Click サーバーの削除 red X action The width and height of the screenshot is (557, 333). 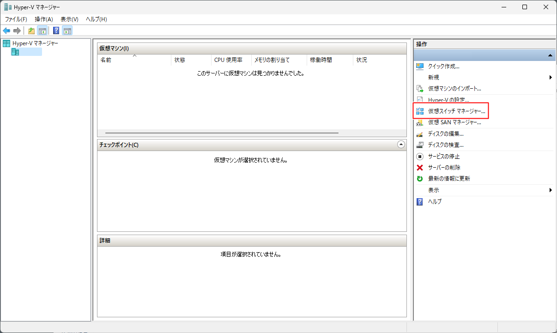click(420, 168)
